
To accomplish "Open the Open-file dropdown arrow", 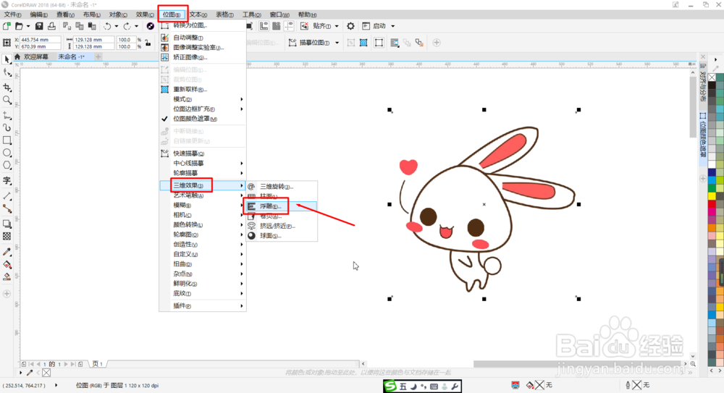I will 28,26.
